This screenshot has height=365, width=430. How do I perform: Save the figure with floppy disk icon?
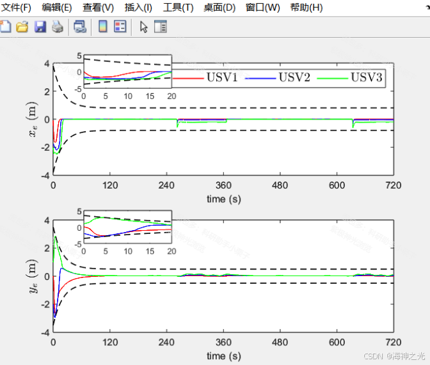pyautogui.click(x=40, y=27)
